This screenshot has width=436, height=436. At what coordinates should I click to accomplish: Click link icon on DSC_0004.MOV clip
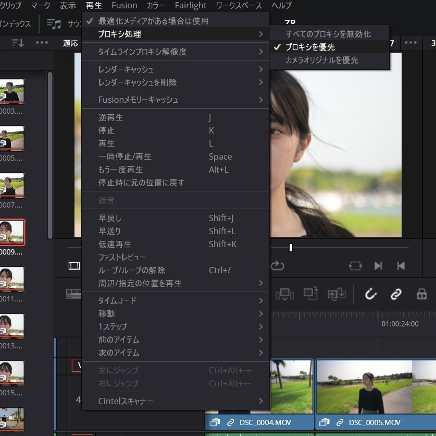pyautogui.click(x=230, y=422)
